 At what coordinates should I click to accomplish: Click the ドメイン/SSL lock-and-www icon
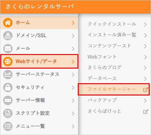(x=8, y=36)
